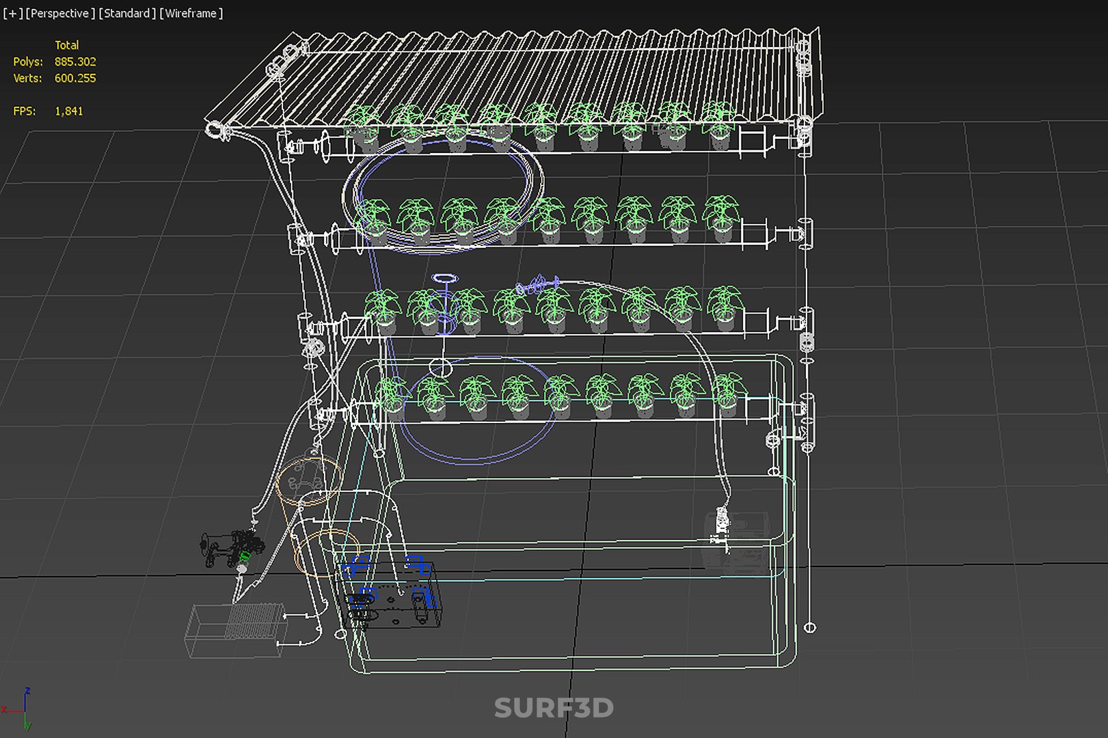Screen dimensions: 1108x738
Task: Open the Standard shading quality menu
Action: pyautogui.click(x=127, y=14)
